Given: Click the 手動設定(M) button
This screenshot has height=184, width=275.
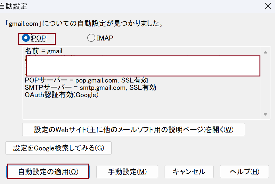Looking at the screenshot, I should 127,172.
